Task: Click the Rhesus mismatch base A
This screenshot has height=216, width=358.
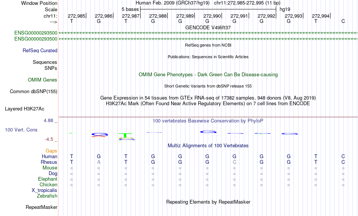Action: (x=99, y=162)
